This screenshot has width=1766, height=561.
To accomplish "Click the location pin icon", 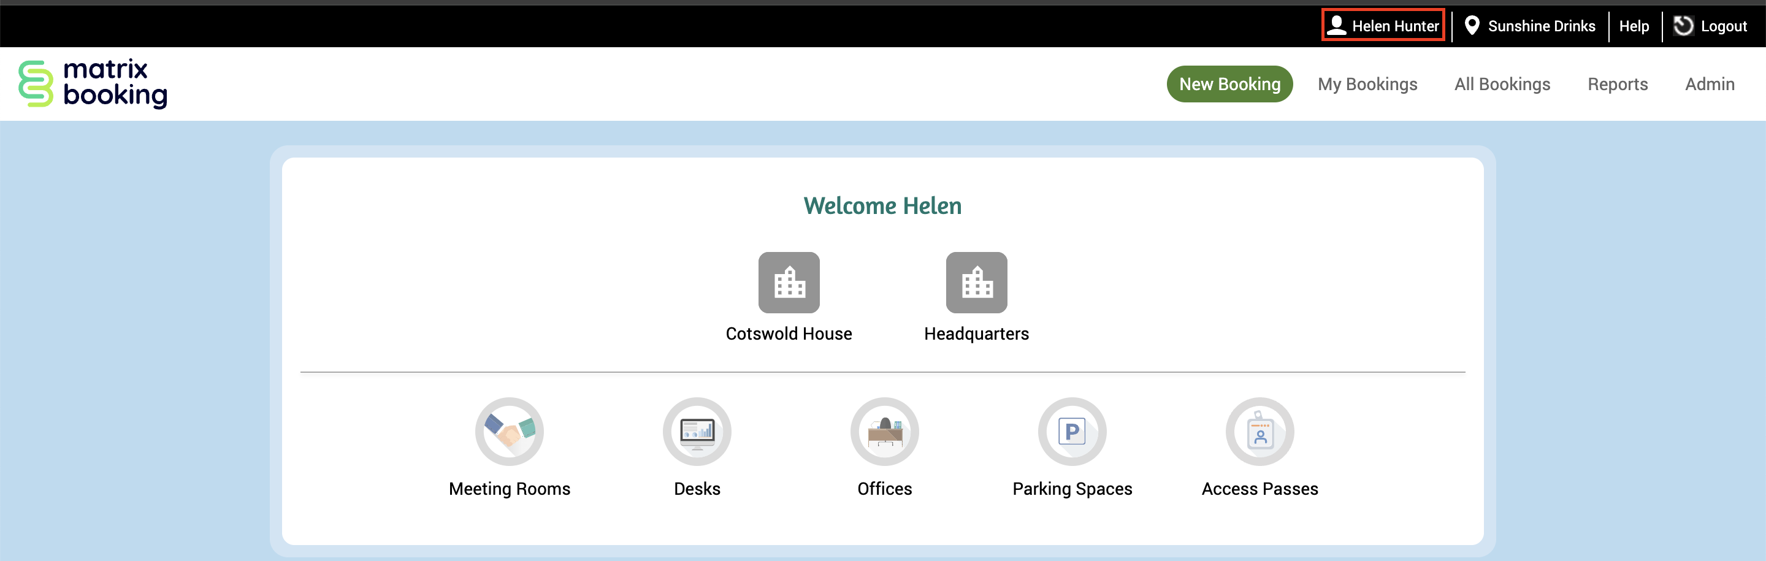I will (1471, 25).
